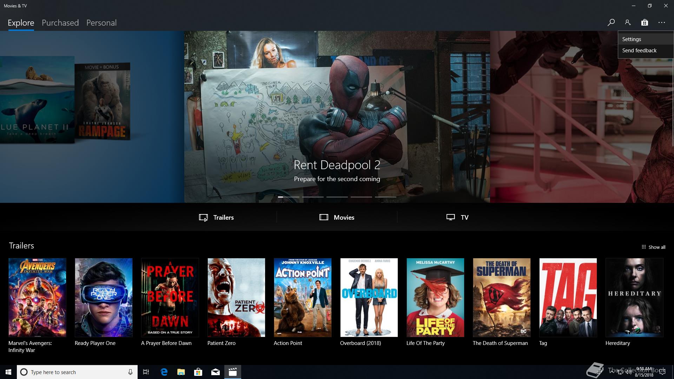Viewport: 674px width, 379px height.
Task: Open the Windows Start button
Action: tap(8, 372)
